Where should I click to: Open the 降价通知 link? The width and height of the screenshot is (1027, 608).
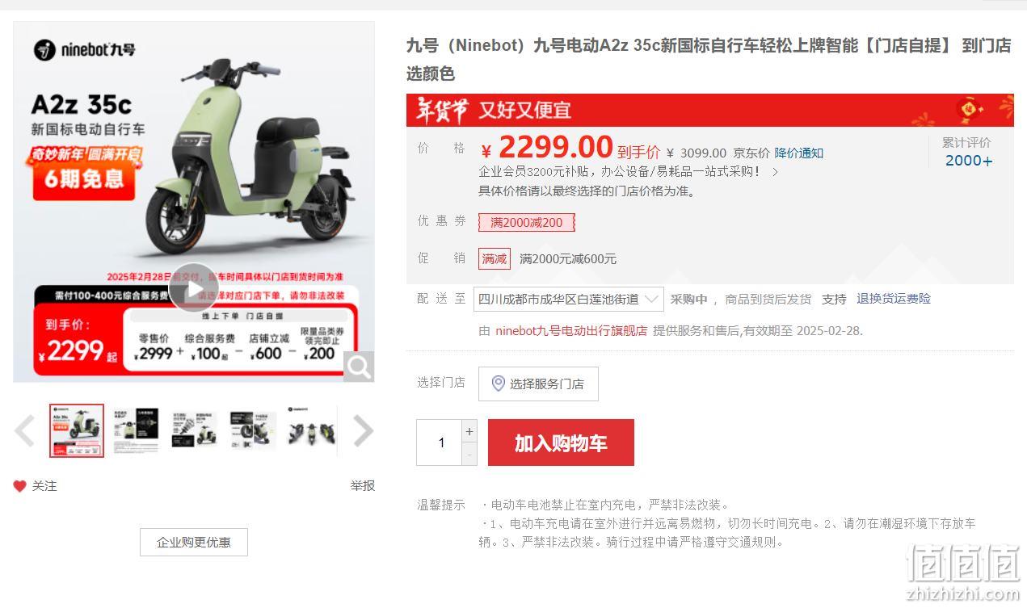[x=798, y=153]
